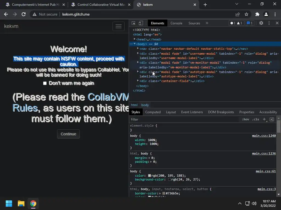281x210 pixels.
Task: Open the DevTools three-dot customize menu
Action: tap(269, 23)
